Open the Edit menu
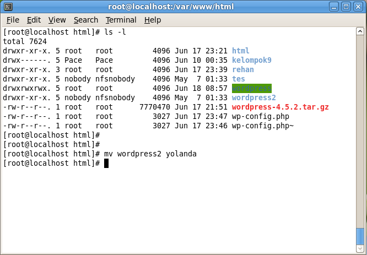Viewport: 367px width, 255px height. click(34, 20)
